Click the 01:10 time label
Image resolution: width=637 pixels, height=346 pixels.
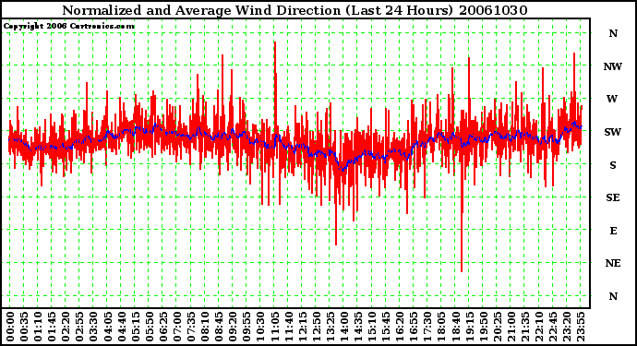point(38,327)
